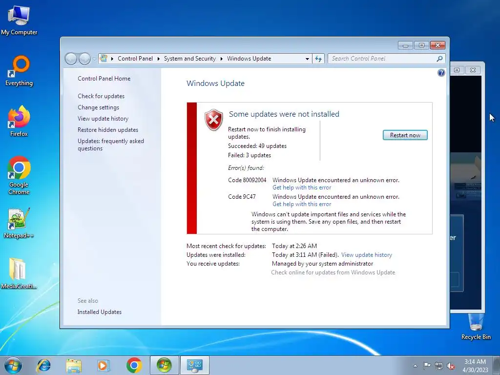Launch Google Chrome desktop shortcut
The width and height of the screenshot is (500, 375).
pos(19,175)
